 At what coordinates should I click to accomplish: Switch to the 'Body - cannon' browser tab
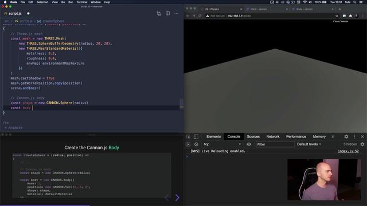(313, 9)
